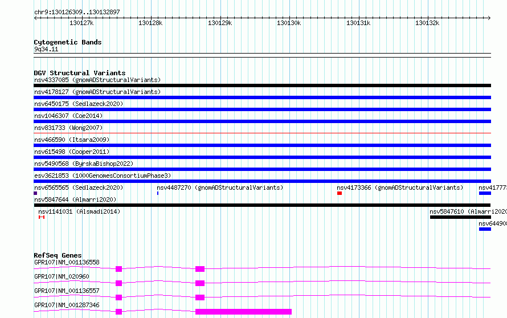The width and height of the screenshot is (507, 318).
Task: Select esv3621853 1000GenomesConsortiumPhase3 label
Action: tap(103, 176)
